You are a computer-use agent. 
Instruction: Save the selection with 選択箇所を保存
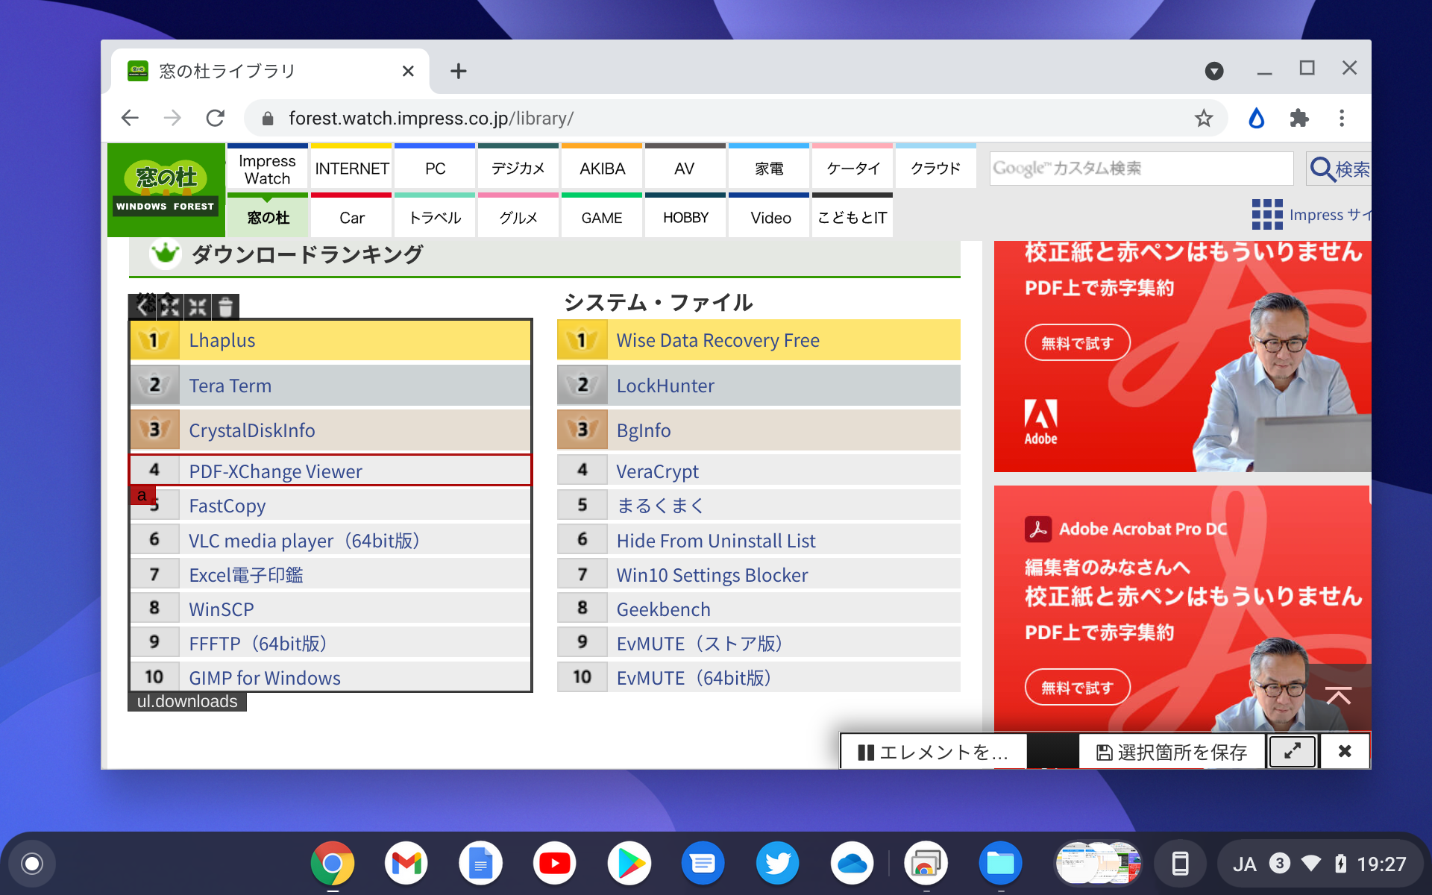1170,751
